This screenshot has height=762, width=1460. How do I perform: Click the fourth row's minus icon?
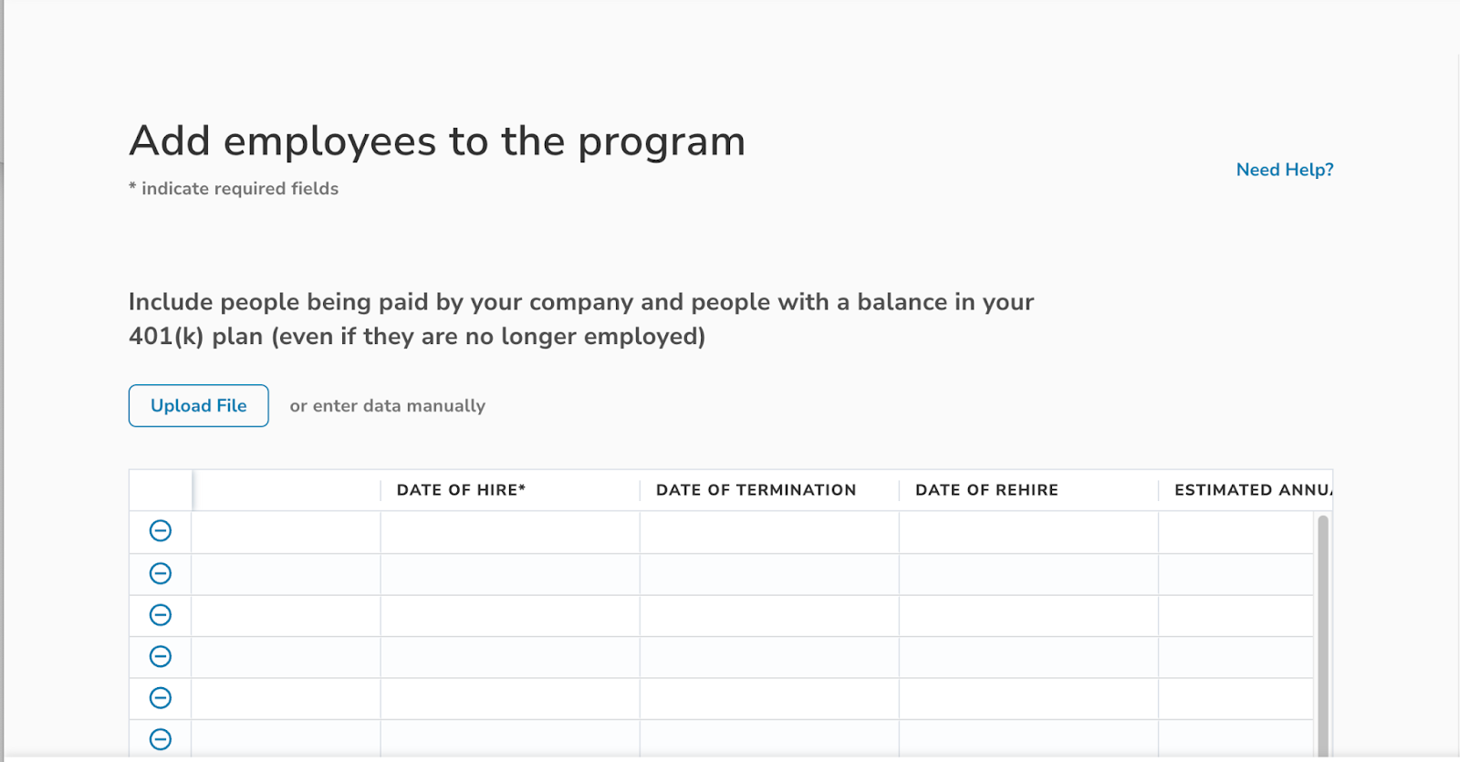[161, 656]
